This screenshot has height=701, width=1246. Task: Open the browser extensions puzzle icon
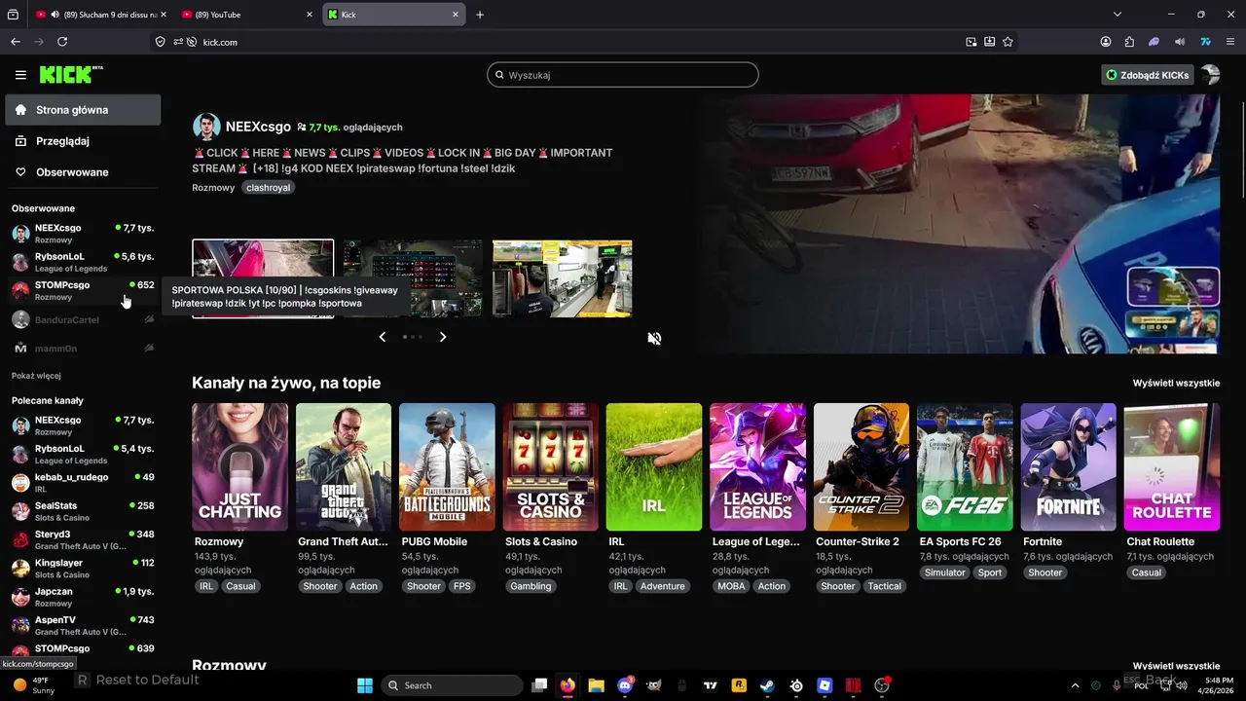coord(1129,42)
